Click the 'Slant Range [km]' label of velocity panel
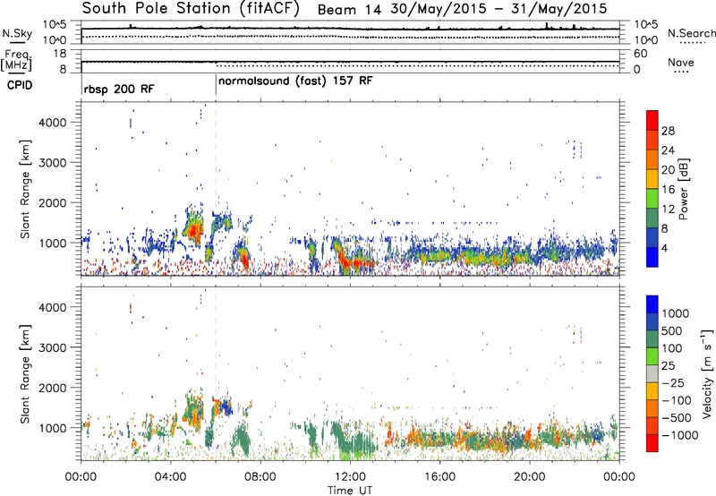 (x=25, y=374)
